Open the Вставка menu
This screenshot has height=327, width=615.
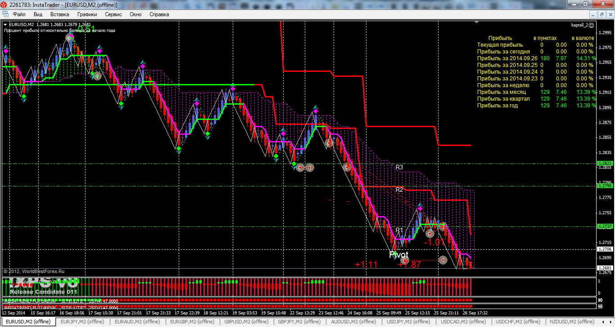(x=60, y=14)
